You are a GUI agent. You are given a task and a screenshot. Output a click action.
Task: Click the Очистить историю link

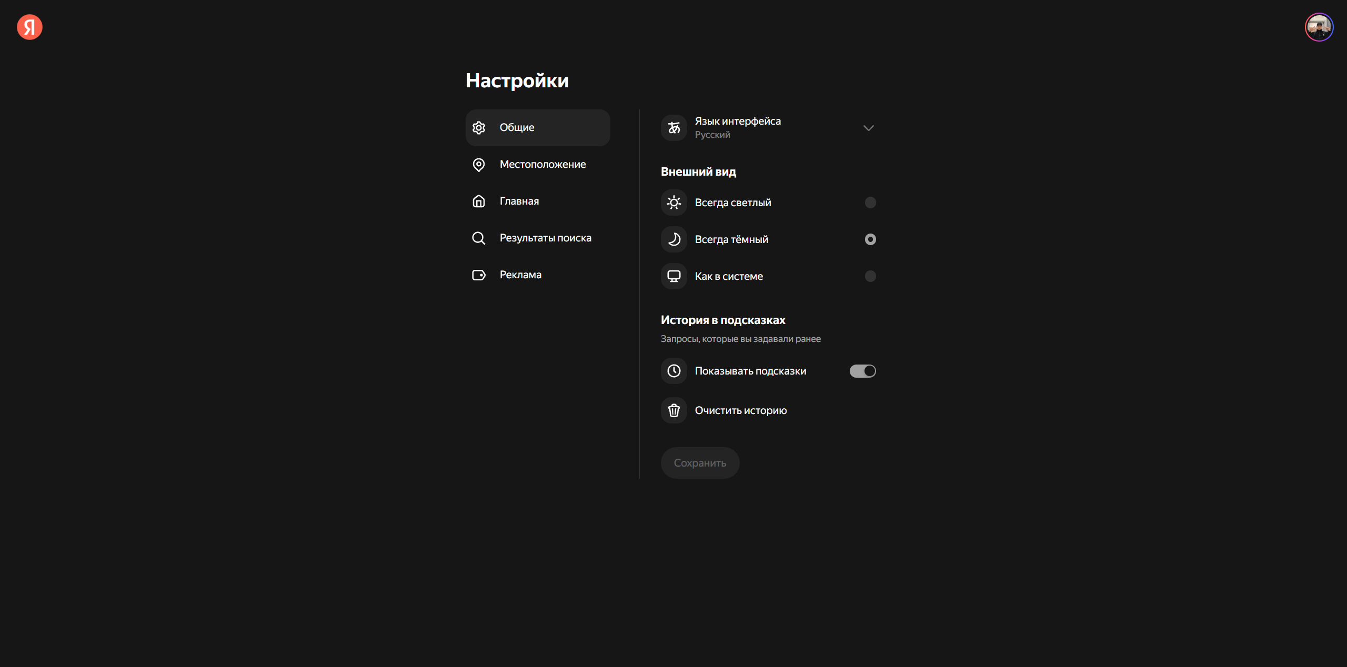pyautogui.click(x=740, y=410)
